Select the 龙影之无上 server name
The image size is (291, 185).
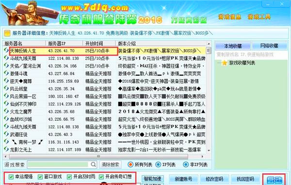21,150
